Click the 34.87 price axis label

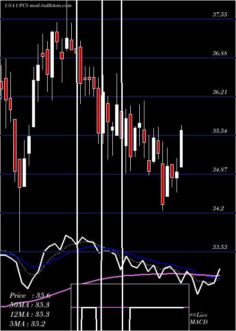click(220, 169)
